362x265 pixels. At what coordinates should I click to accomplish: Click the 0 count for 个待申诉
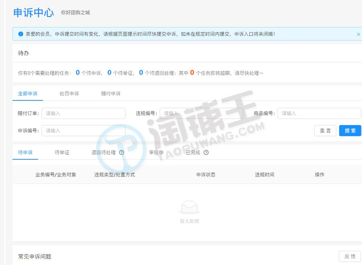(x=78, y=73)
